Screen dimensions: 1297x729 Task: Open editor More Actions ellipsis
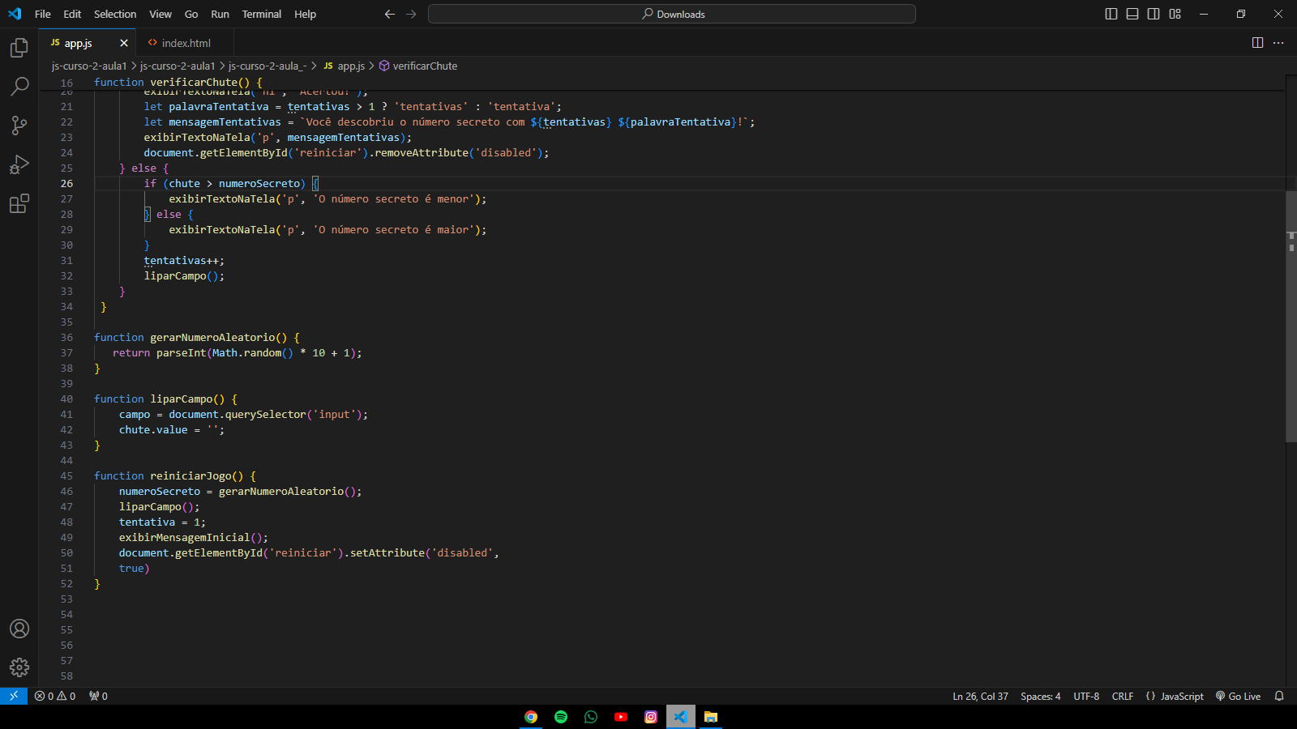pos(1278,43)
